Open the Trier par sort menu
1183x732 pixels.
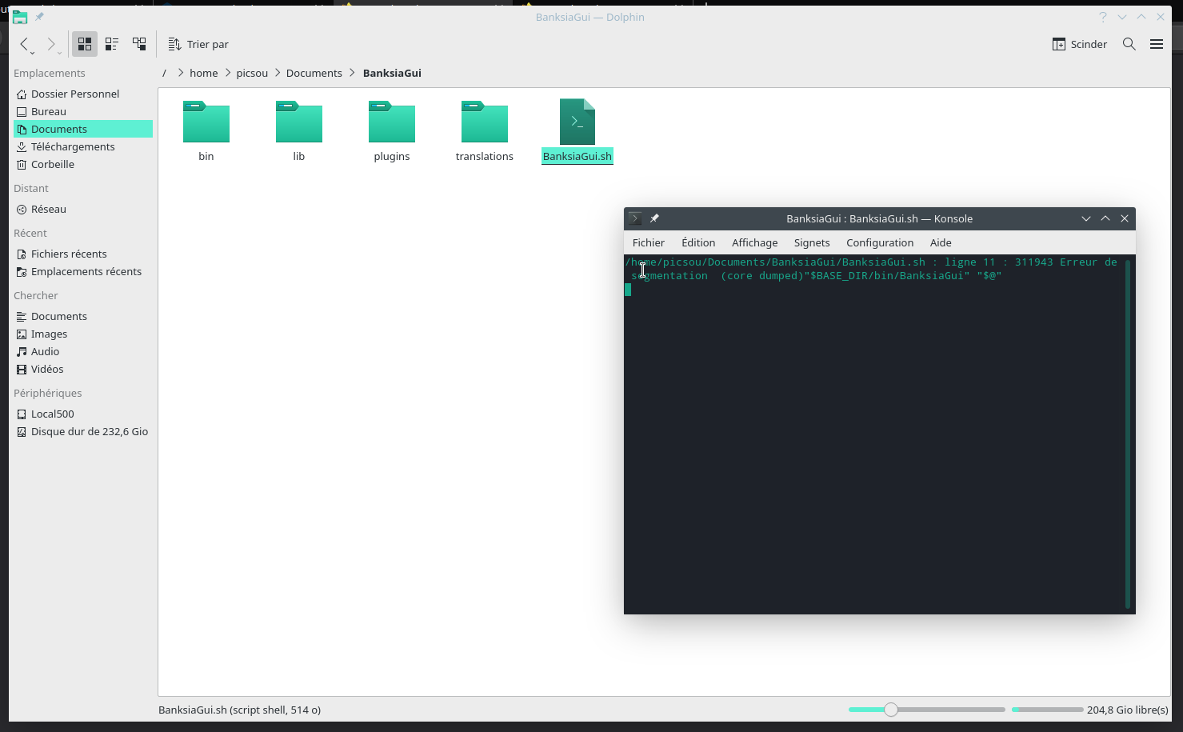pos(198,44)
